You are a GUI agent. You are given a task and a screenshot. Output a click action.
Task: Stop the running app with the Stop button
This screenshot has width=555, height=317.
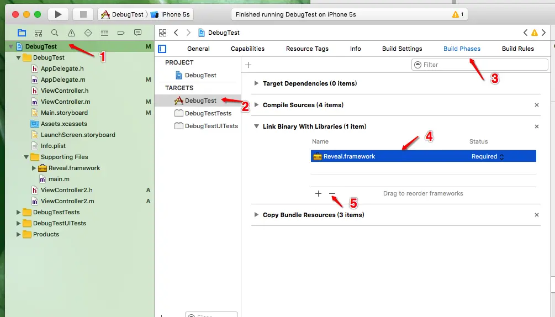point(83,14)
